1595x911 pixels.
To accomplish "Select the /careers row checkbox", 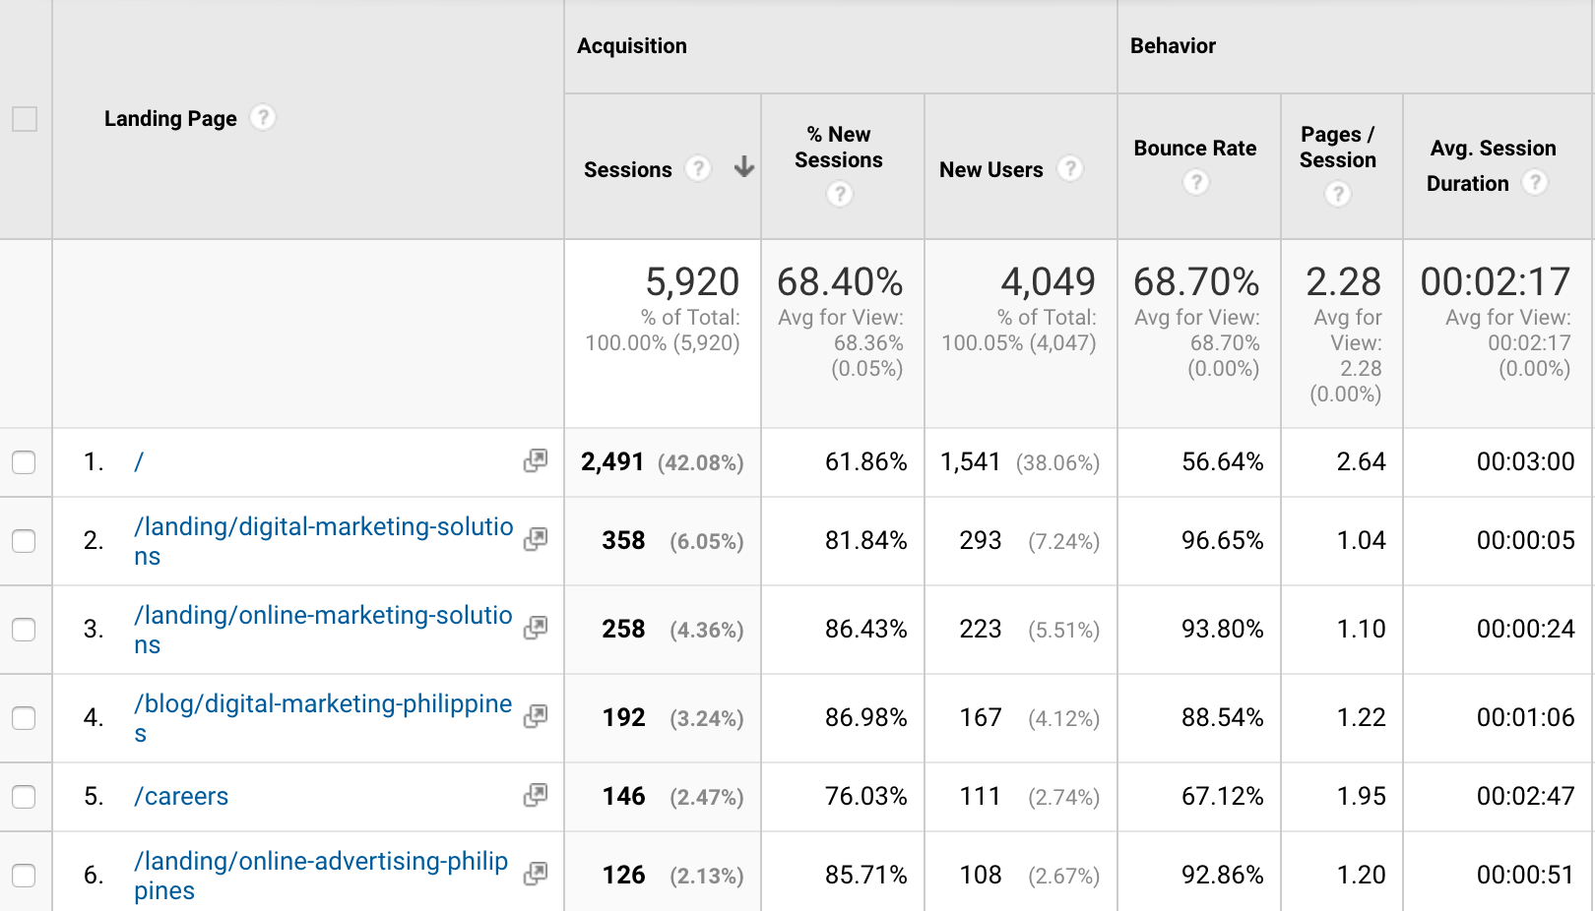I will coord(24,797).
